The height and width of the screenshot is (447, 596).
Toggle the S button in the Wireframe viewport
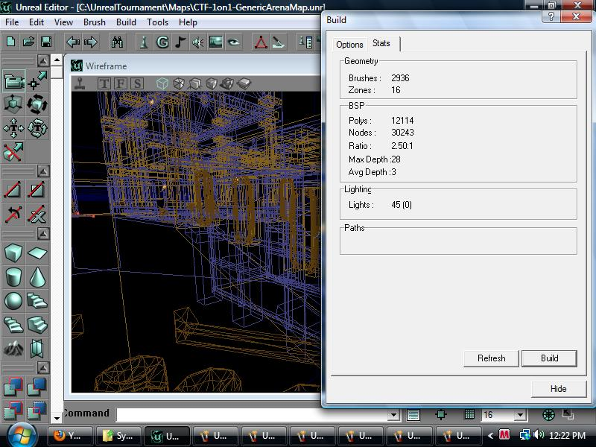[x=137, y=83]
